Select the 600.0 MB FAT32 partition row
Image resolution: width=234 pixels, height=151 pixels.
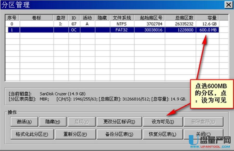(x=112, y=30)
